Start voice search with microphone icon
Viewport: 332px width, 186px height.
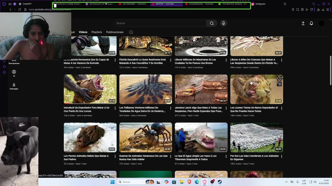224,23
